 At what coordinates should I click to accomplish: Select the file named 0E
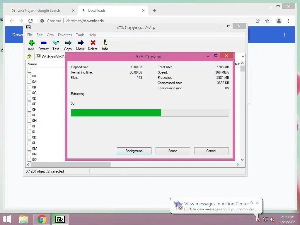point(34,104)
